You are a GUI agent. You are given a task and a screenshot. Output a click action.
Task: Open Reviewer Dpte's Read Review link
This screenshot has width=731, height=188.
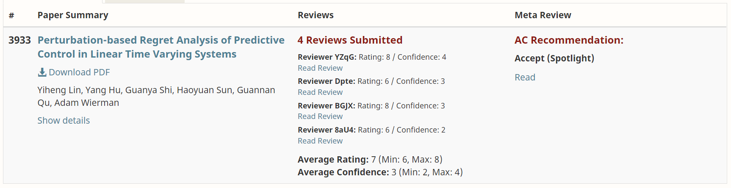pyautogui.click(x=320, y=92)
